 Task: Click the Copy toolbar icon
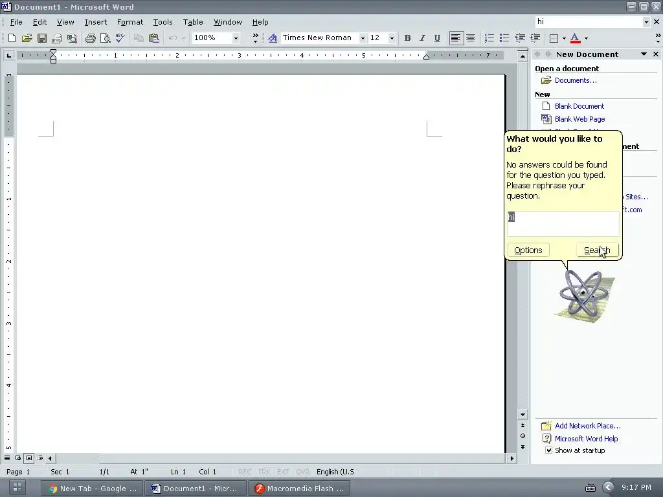[139, 38]
